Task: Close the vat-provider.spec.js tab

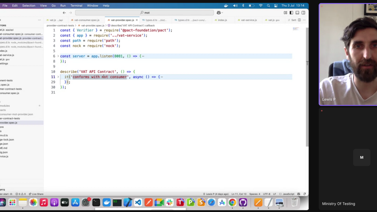Action: 137,20
